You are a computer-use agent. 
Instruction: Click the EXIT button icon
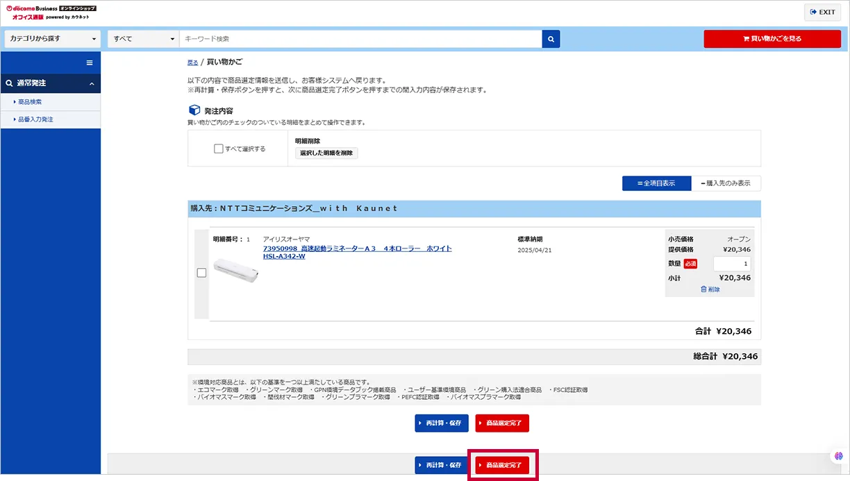pos(813,12)
